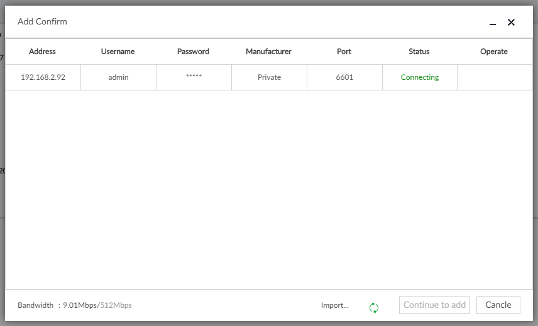
Task: Click the admin username cell
Action: [118, 77]
